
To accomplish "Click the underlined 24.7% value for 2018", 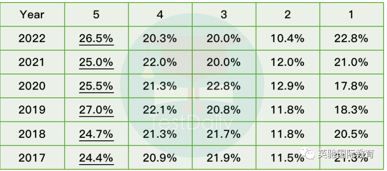I will coord(96,134).
